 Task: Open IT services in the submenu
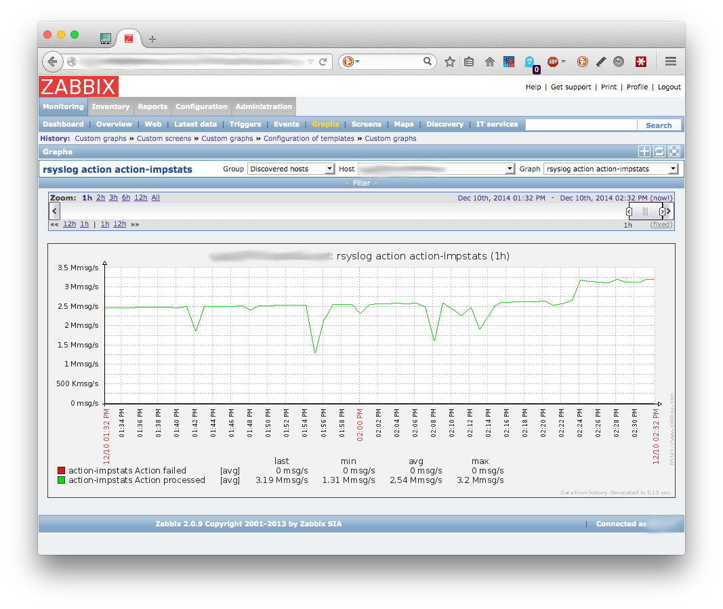(x=497, y=124)
